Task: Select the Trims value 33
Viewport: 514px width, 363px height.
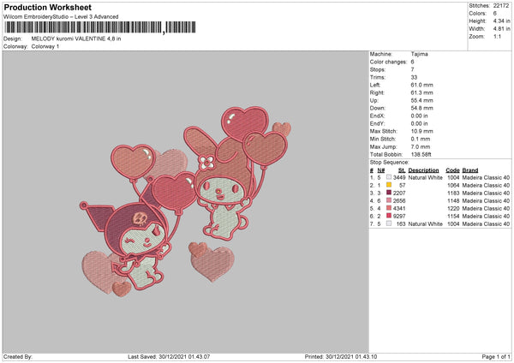Action: [414, 77]
